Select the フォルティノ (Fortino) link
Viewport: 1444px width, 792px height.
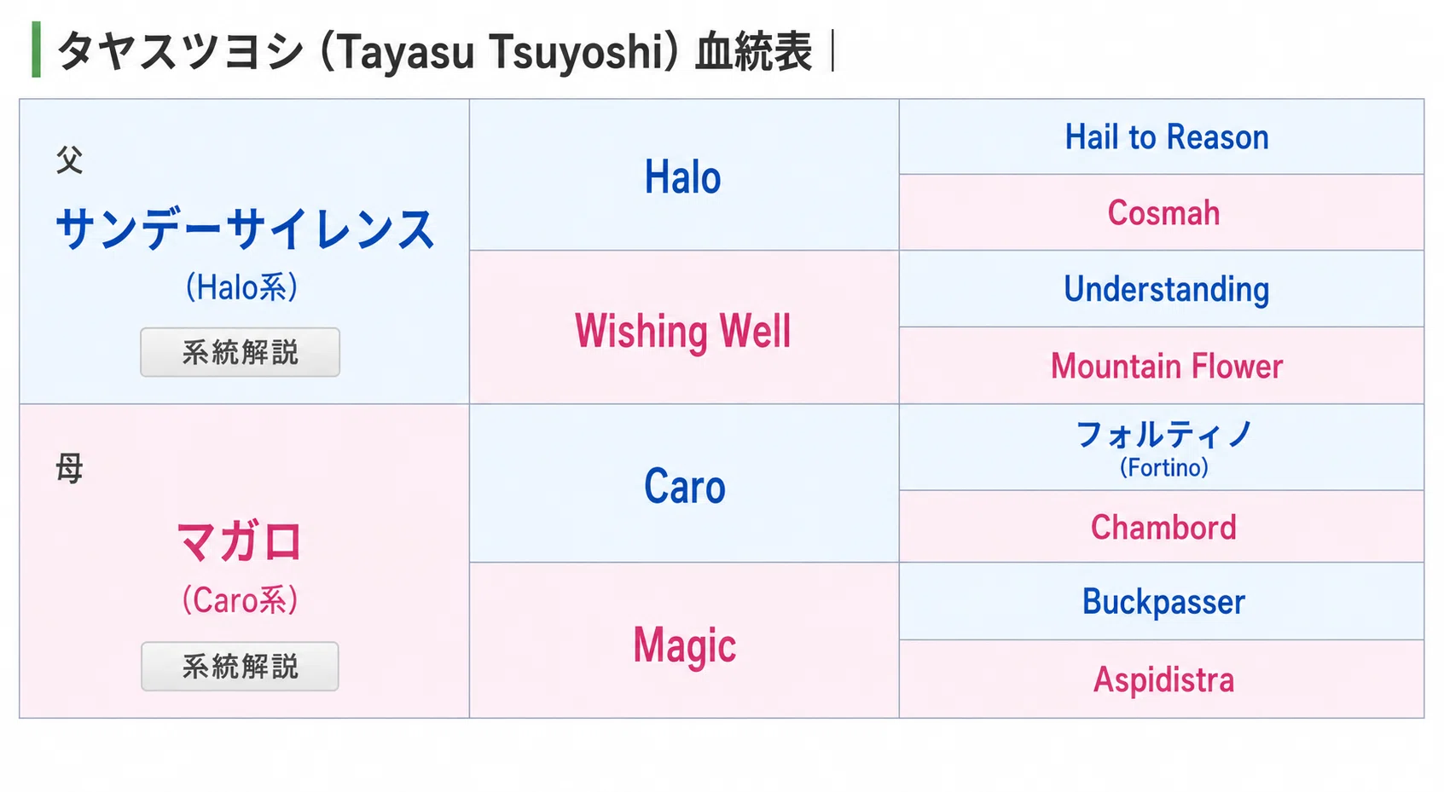[1163, 448]
